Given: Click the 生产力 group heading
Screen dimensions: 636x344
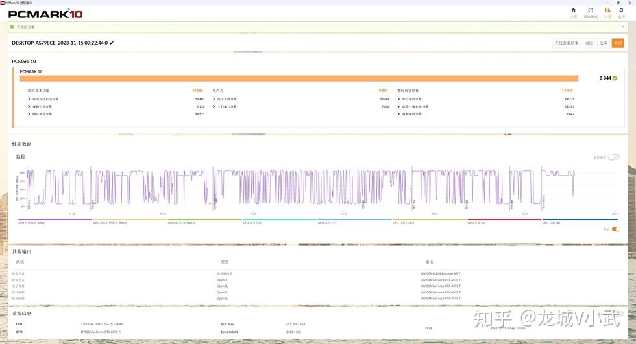Looking at the screenshot, I should coord(218,91).
